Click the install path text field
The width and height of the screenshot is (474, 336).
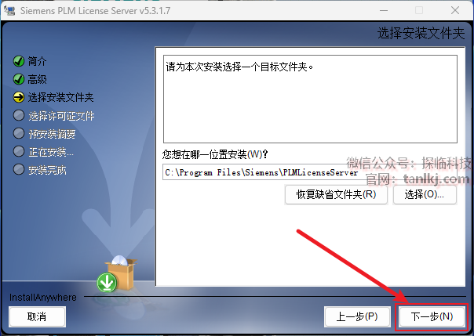310,172
